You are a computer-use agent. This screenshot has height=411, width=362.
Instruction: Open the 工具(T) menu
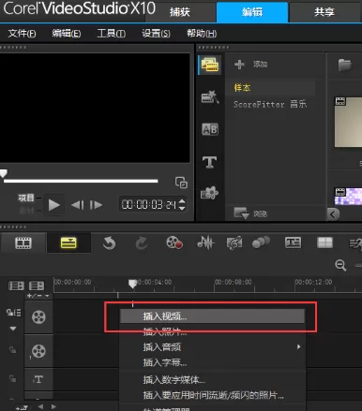(x=111, y=33)
